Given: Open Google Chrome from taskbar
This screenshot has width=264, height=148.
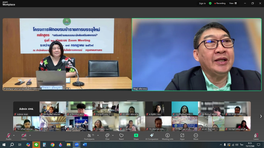Looking at the screenshot, I should (x=52, y=145).
